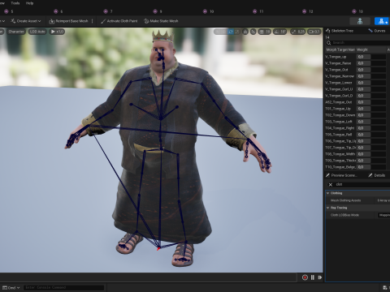Open camera speed setting in viewport
390x292 pixels.
(314, 32)
